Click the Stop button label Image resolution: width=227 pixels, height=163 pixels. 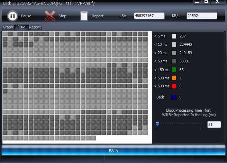62,16
